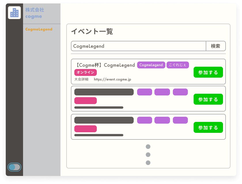Select the 大会詳細 label
This screenshot has width=242, height=184.
point(81,79)
